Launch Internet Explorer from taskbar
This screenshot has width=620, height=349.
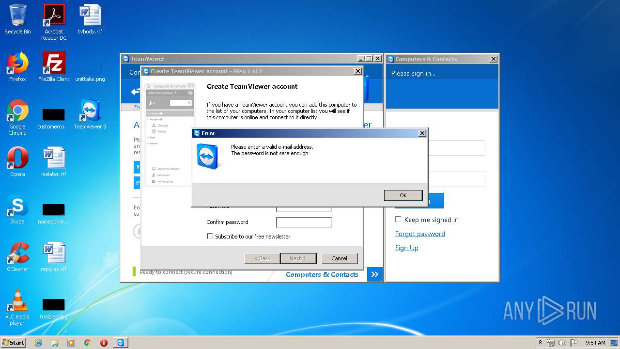click(38, 342)
